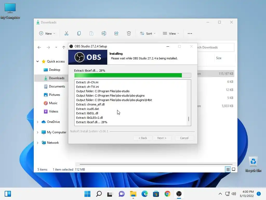266x200 pixels.
Task: Click the OBS logo in the setup title bar
Action: (71, 46)
